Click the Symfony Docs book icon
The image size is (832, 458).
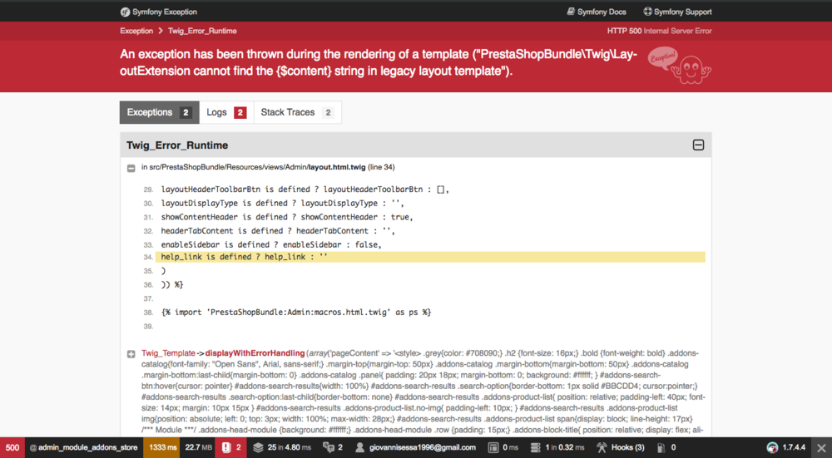tap(571, 12)
